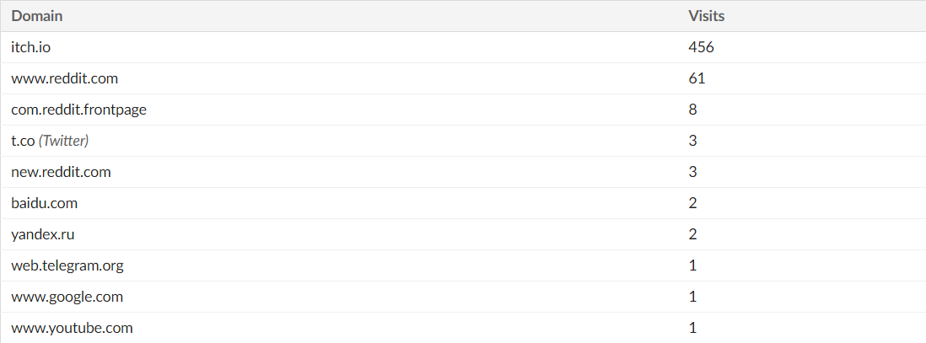926x343 pixels.
Task: Click the yandex.ru domain
Action: pos(42,235)
